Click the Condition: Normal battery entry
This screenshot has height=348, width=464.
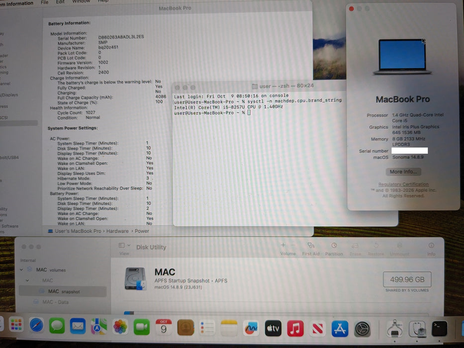79,117
